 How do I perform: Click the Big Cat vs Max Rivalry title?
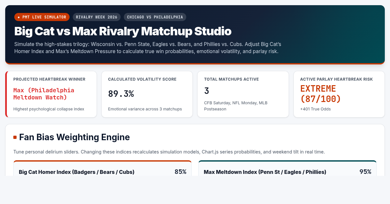[x=123, y=31]
